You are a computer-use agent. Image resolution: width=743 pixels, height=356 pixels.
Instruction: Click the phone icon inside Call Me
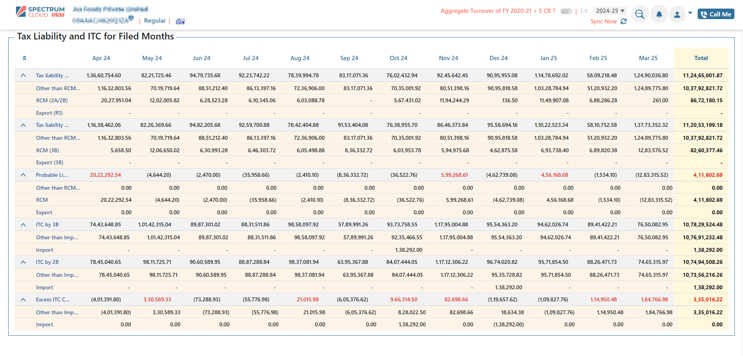(703, 14)
